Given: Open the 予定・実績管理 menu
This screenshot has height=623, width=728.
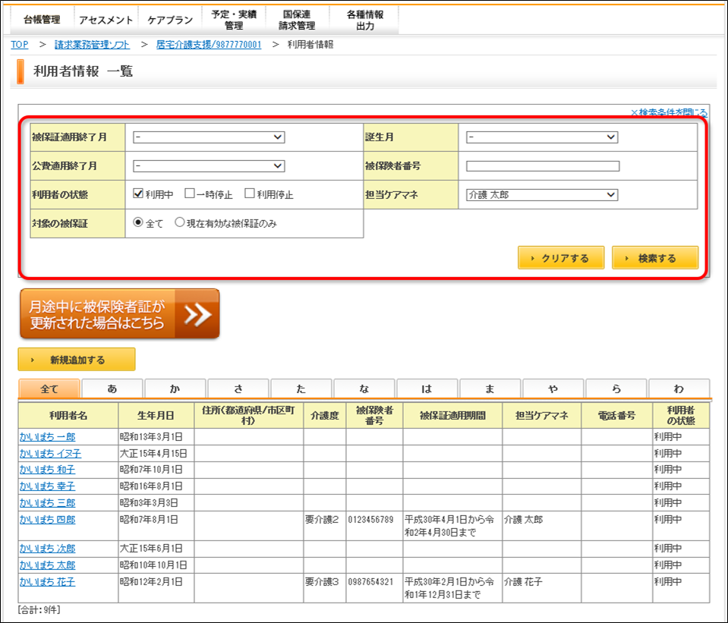Looking at the screenshot, I should (234, 20).
